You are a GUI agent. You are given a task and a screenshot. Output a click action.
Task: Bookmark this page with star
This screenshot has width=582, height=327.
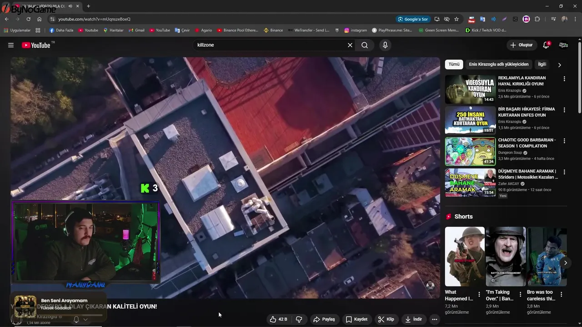(x=457, y=19)
